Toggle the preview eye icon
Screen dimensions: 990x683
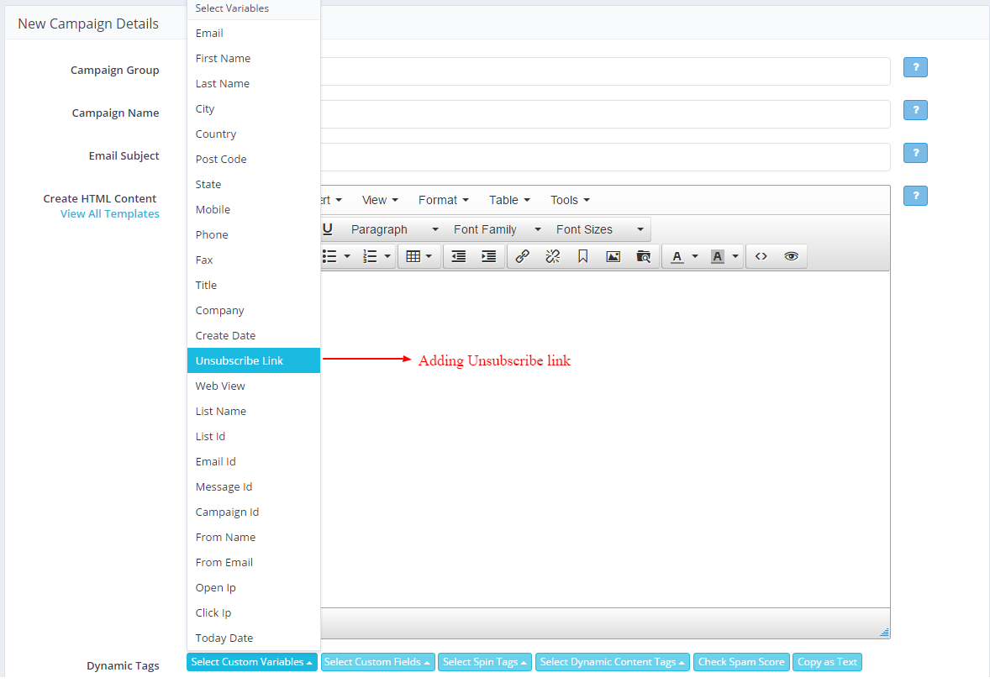point(791,256)
